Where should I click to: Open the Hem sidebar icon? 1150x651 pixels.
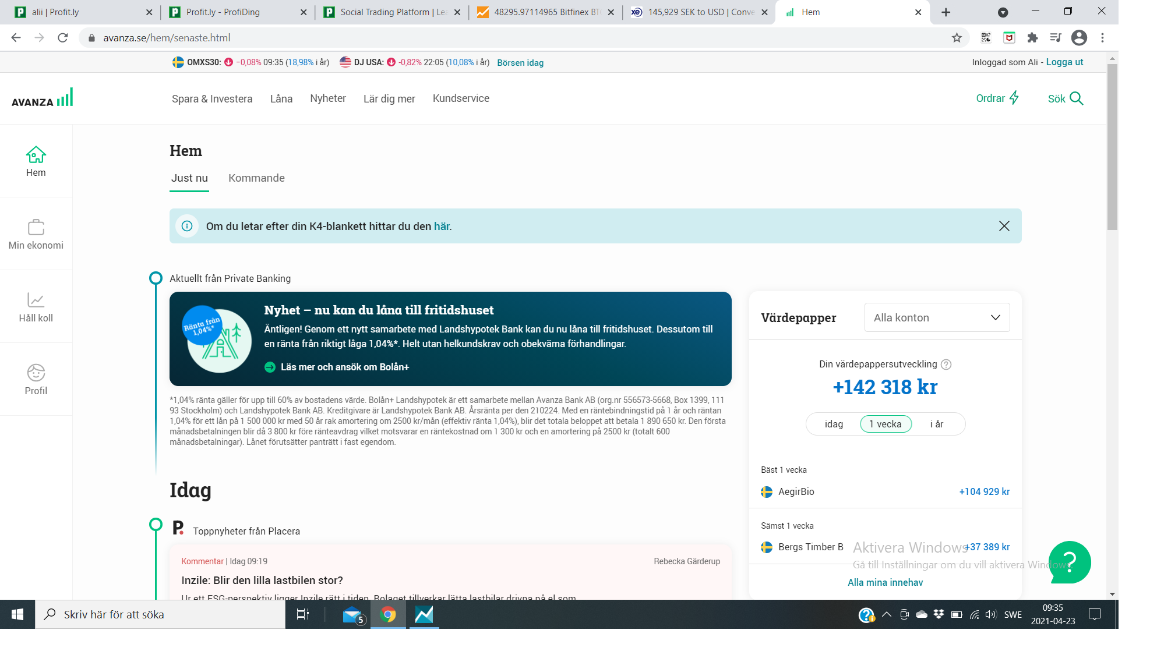point(36,155)
